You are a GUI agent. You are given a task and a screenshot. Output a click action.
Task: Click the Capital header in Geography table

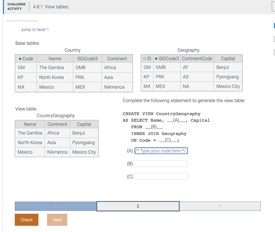(x=228, y=59)
